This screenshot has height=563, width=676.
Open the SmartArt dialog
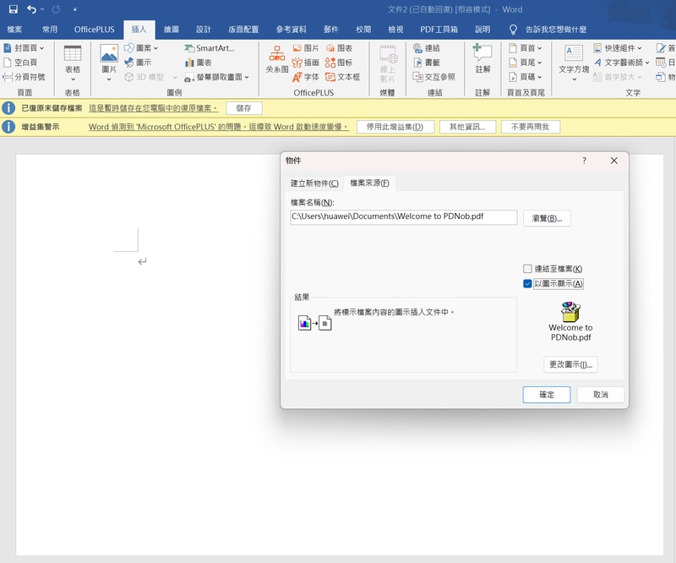click(x=210, y=48)
